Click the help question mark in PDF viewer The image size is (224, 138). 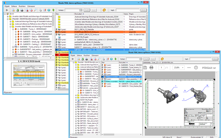tap(196, 68)
